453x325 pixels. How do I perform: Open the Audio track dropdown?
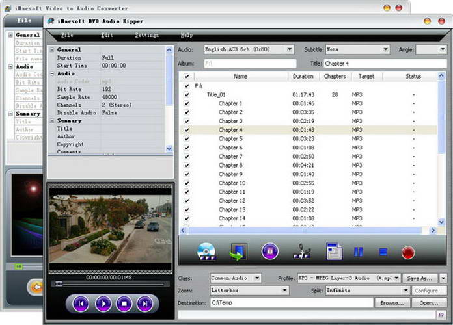coord(290,49)
